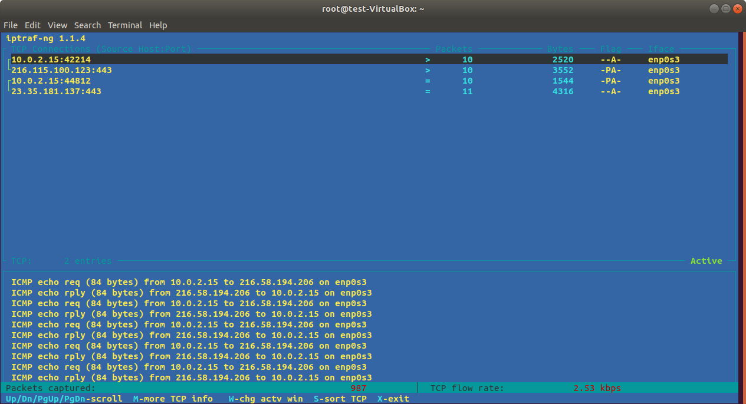Image resolution: width=746 pixels, height=404 pixels.
Task: Maximize the terminal window
Action: click(725, 9)
